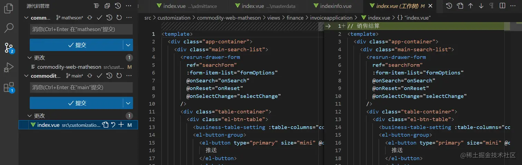The width and height of the screenshot is (522, 165).
Task: Go to previous change arrow
Action: click(471, 6)
